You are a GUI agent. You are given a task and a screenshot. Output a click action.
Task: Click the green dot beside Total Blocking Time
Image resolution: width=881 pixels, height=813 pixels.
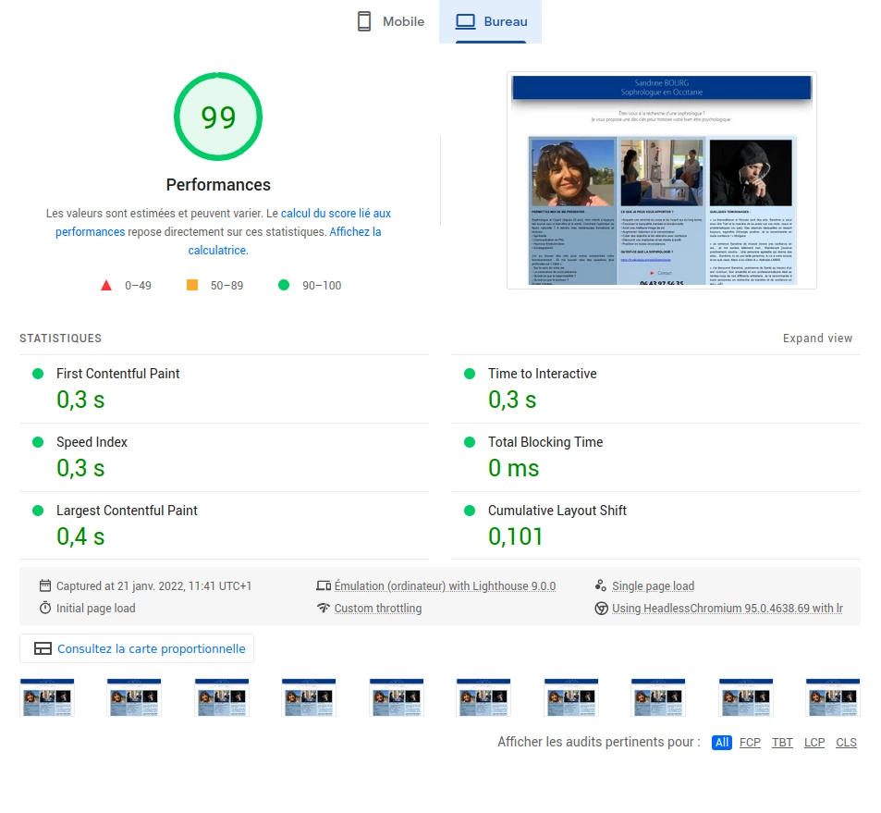(470, 442)
